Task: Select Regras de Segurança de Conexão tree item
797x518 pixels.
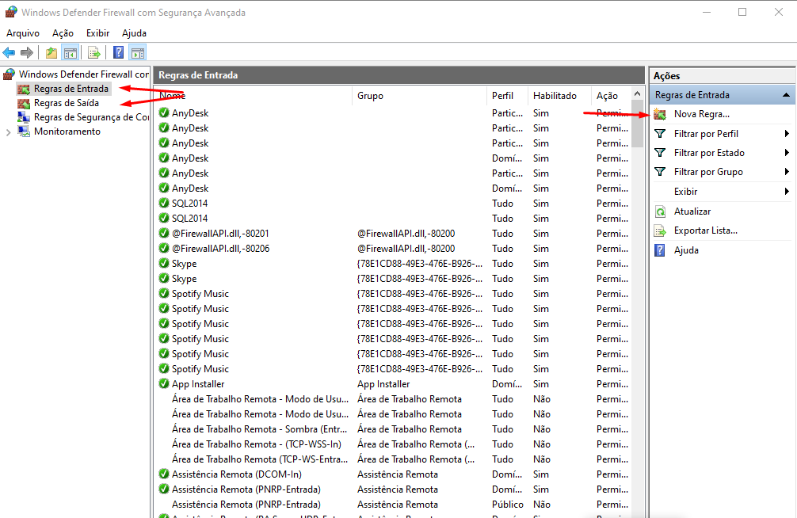Action: click(91, 117)
